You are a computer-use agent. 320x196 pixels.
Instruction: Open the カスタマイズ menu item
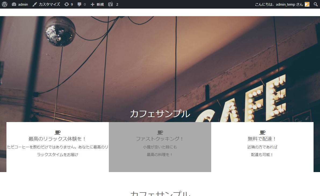(x=49, y=4)
